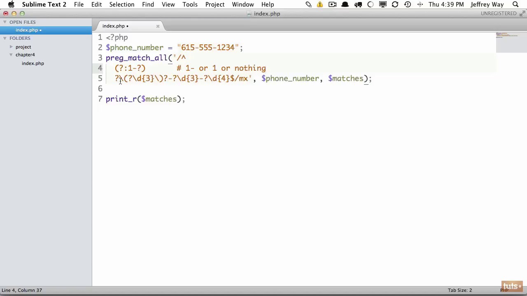This screenshot has height=296, width=527.
Task: Click the print_r function call
Action: 121,99
